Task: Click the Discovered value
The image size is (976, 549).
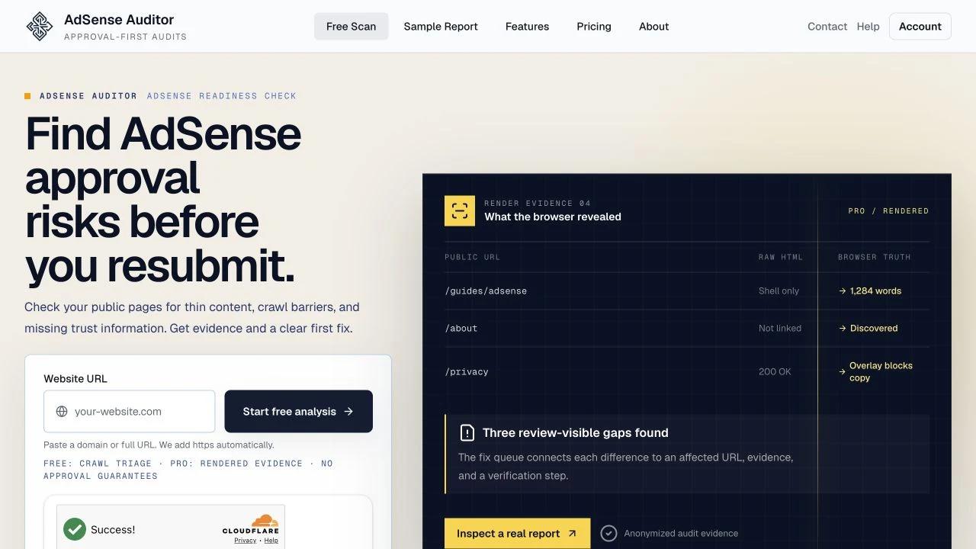Action: pos(874,329)
